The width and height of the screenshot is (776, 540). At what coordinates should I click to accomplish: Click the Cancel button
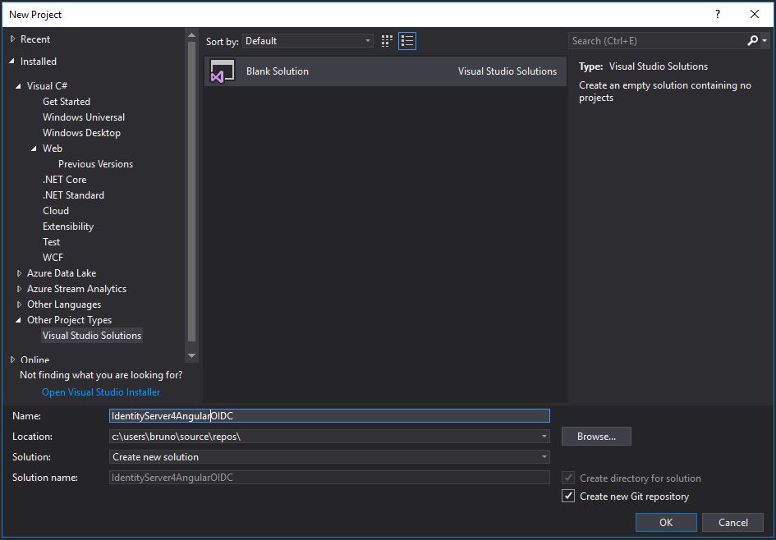733,522
